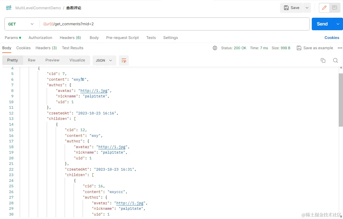Search the response body with magnifier icon
Screen dimensions: 343x219
(336, 60)
